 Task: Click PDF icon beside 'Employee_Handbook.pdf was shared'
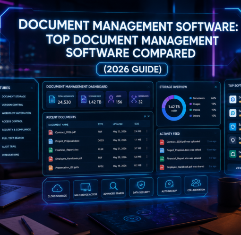point(162,167)
